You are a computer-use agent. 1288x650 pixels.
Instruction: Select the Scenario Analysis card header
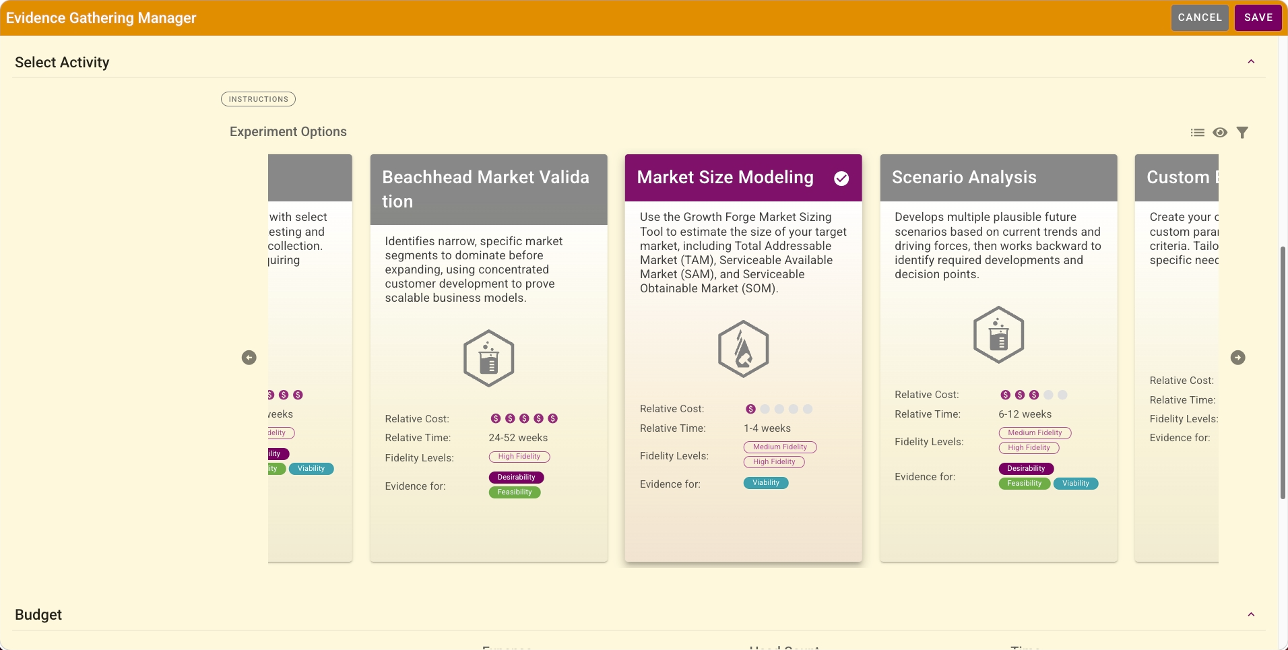click(999, 178)
